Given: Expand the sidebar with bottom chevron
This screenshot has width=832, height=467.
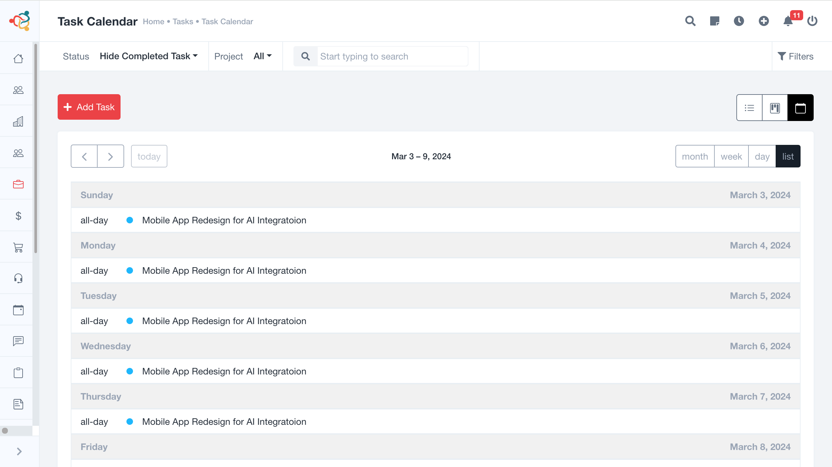Looking at the screenshot, I should [x=19, y=451].
